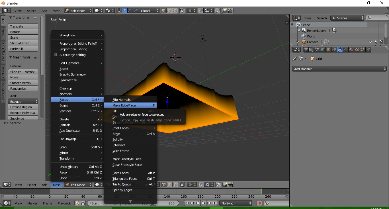Expand the RenderLayers tree item
The width and height of the screenshot is (389, 209).
point(299,30)
